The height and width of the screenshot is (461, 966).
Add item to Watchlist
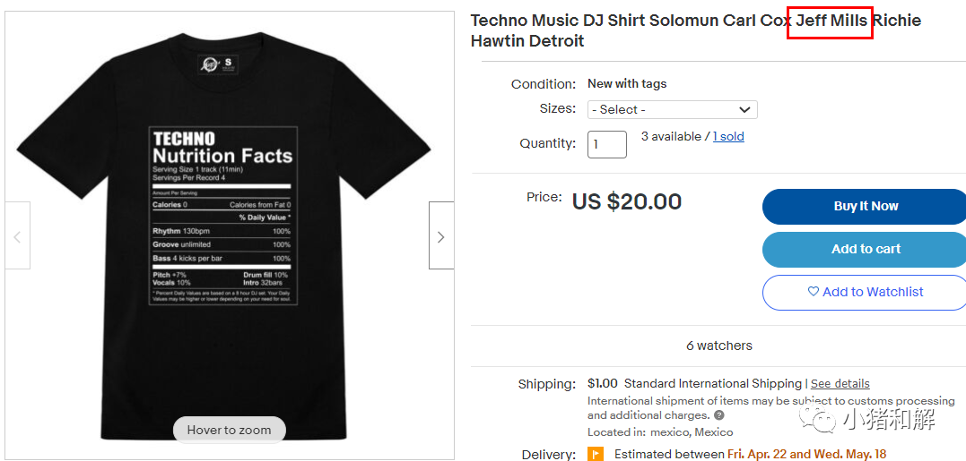click(864, 292)
